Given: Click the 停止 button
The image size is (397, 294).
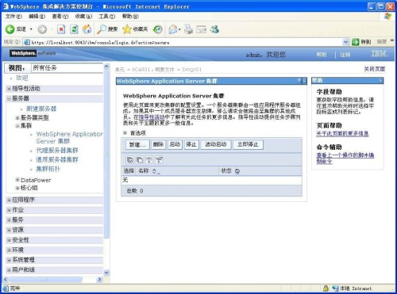Looking at the screenshot, I should 191,145.
